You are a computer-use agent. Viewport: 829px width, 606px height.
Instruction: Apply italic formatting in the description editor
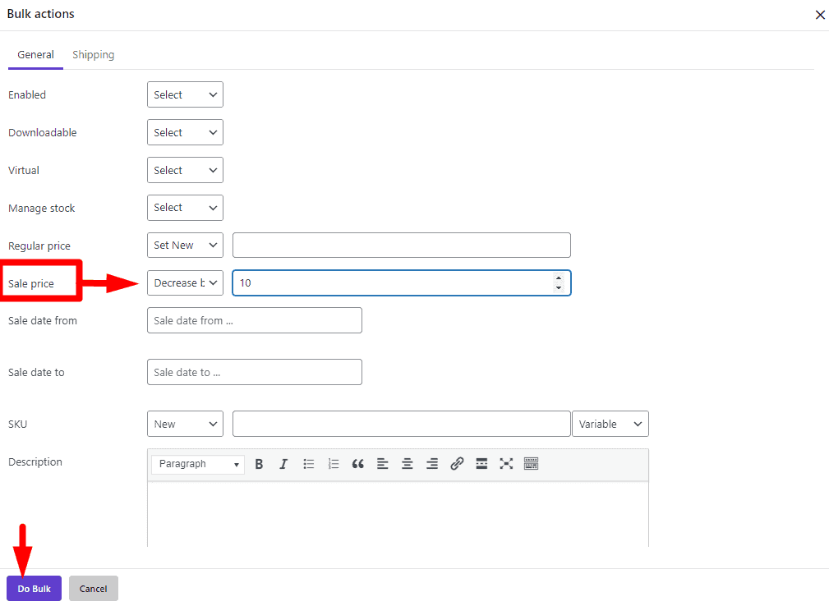283,463
